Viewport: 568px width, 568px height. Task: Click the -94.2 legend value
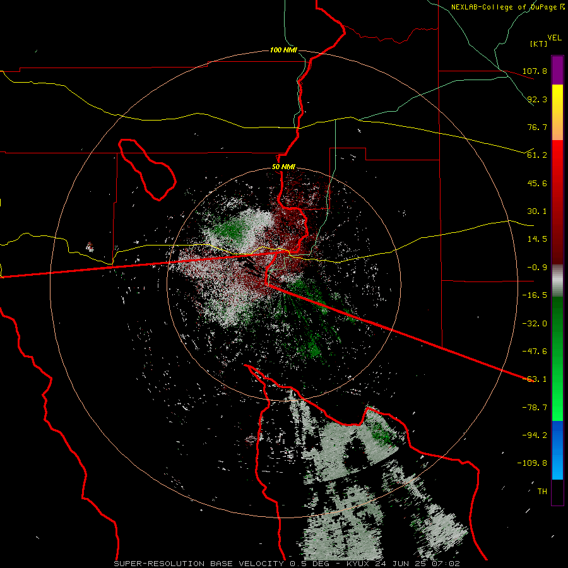[535, 435]
